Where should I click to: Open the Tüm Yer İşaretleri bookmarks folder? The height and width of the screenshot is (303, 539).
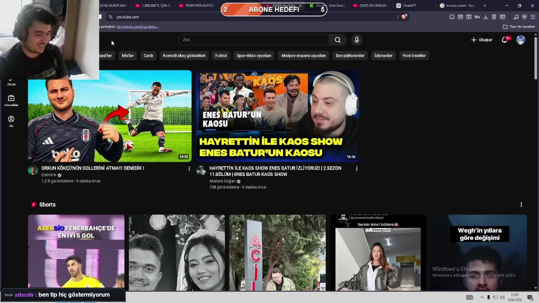point(519,27)
